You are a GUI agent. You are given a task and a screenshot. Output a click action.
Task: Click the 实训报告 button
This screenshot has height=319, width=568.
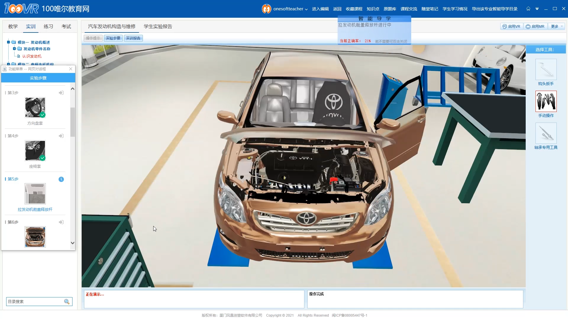(x=133, y=38)
